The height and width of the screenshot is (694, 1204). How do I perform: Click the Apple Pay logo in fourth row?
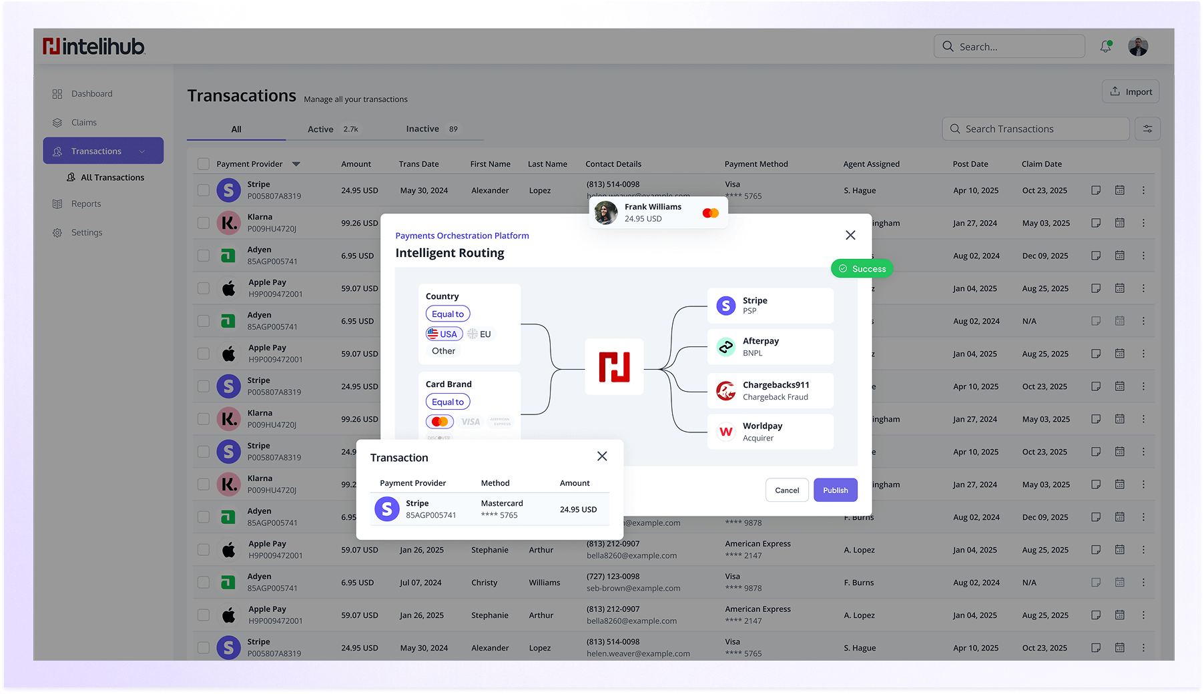point(228,288)
